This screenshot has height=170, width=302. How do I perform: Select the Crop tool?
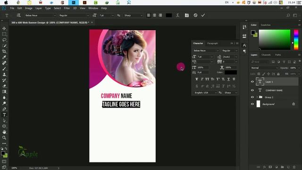[x=4, y=51]
